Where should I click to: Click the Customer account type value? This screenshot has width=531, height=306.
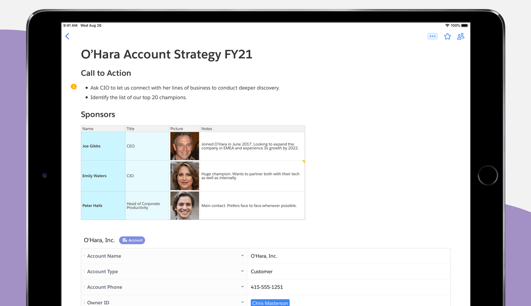(262, 271)
